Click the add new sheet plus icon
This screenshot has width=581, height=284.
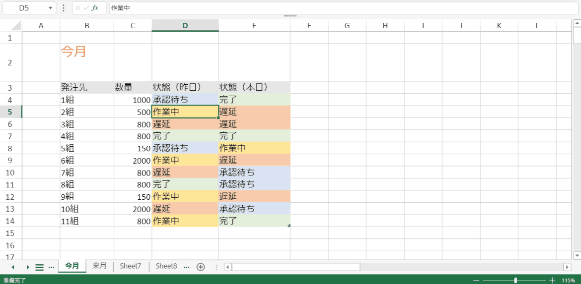pyautogui.click(x=201, y=267)
